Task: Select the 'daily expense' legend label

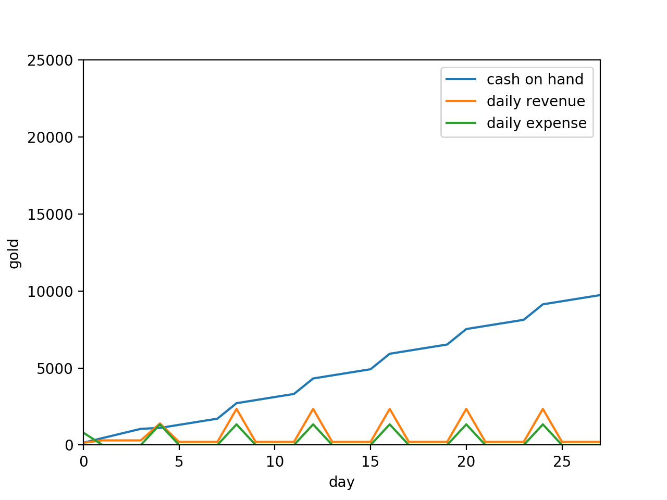Action: [x=536, y=123]
